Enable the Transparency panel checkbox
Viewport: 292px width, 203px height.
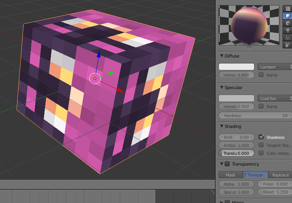click(227, 164)
